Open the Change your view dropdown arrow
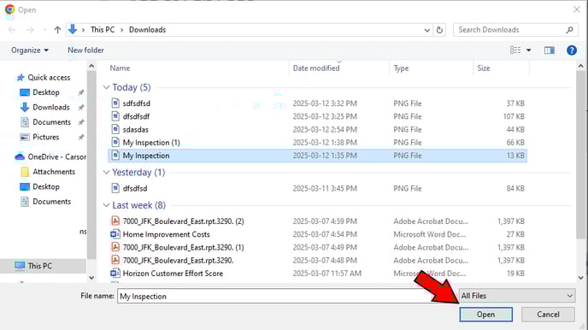 point(528,50)
